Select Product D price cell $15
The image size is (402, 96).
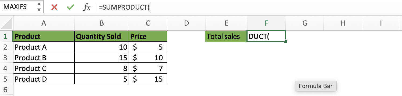point(148,79)
